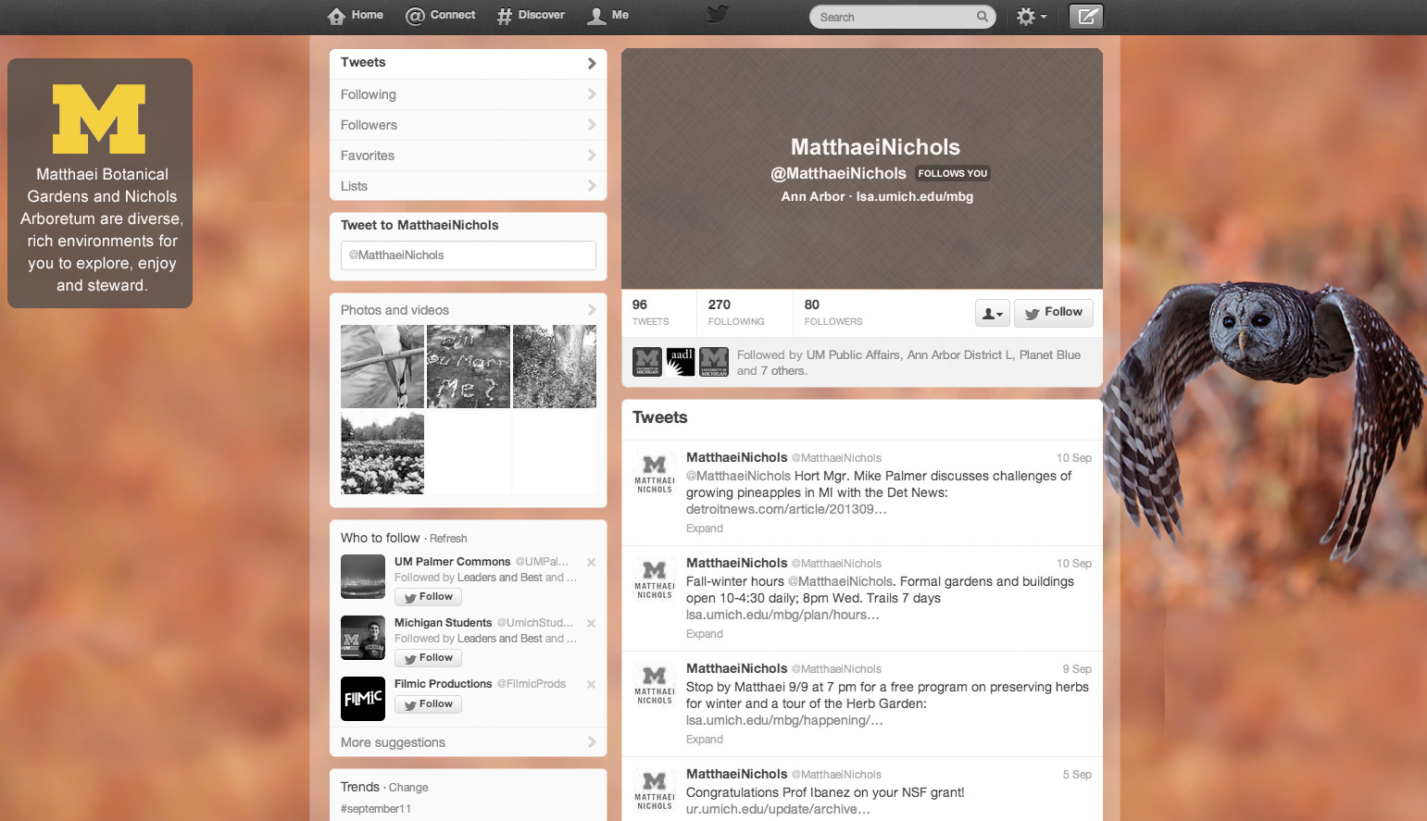View the 270 Following count
Image resolution: width=1427 pixels, height=821 pixels.
tap(736, 312)
